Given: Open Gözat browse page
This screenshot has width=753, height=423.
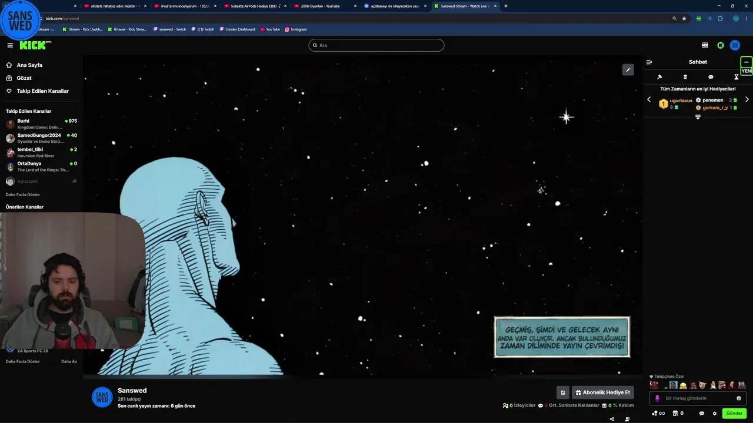Looking at the screenshot, I should pyautogui.click(x=24, y=78).
